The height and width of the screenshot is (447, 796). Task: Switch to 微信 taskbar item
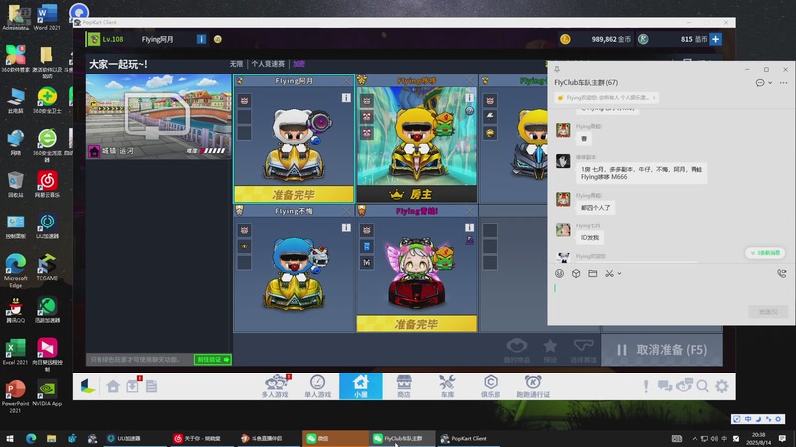pos(335,438)
